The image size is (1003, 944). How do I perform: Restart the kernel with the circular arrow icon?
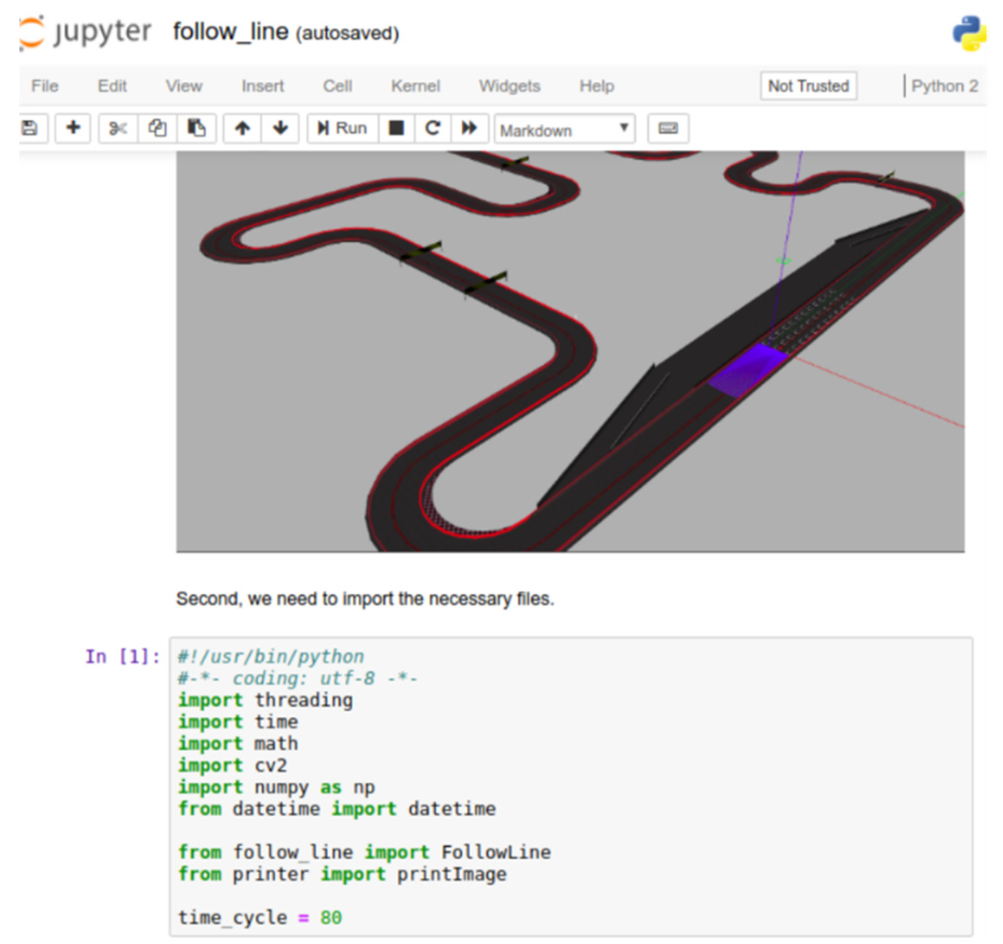coord(433,128)
